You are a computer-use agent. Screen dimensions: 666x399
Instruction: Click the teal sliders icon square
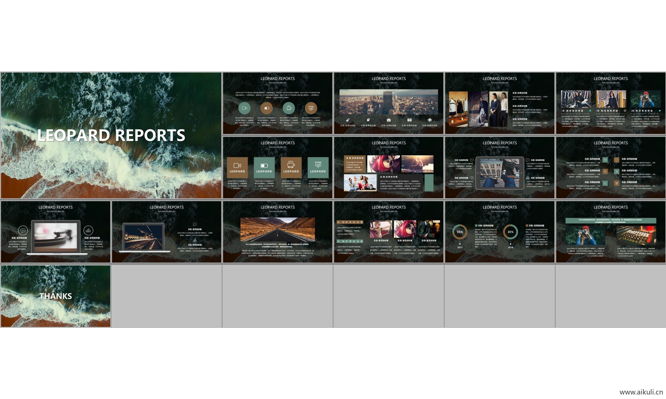pyautogui.click(x=605, y=160)
